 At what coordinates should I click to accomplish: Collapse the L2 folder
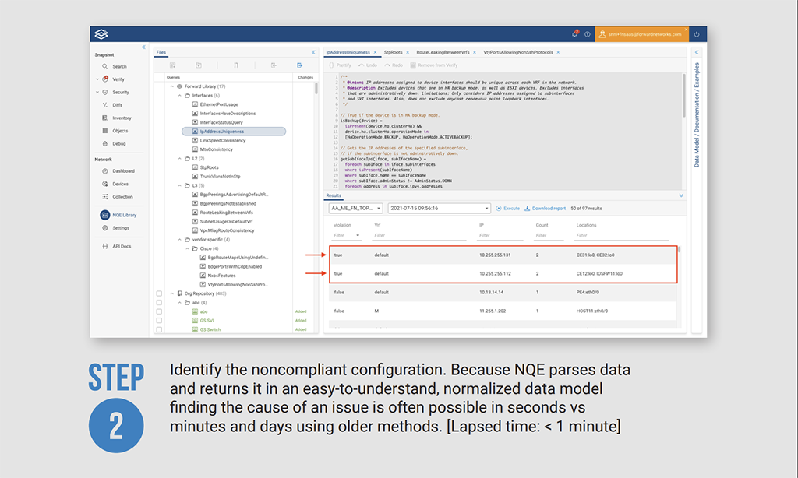[x=180, y=159]
